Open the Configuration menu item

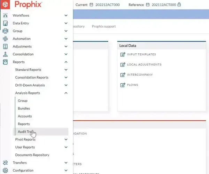[x=23, y=171]
